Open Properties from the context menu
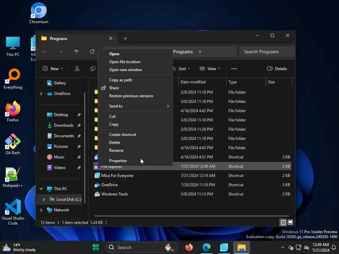This screenshot has width=339, height=254. [135, 161]
